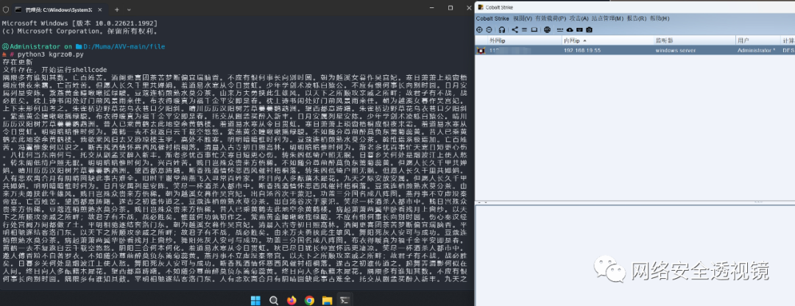This screenshot has height=306, width=795.
Task: Sort by 内网ip column header
Action: coord(607,40)
